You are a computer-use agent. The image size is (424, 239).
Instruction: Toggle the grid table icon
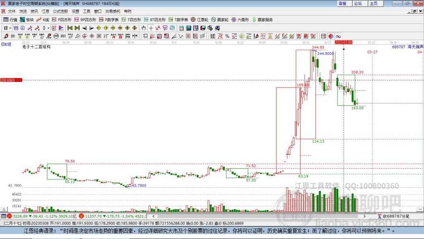(x=323, y=36)
